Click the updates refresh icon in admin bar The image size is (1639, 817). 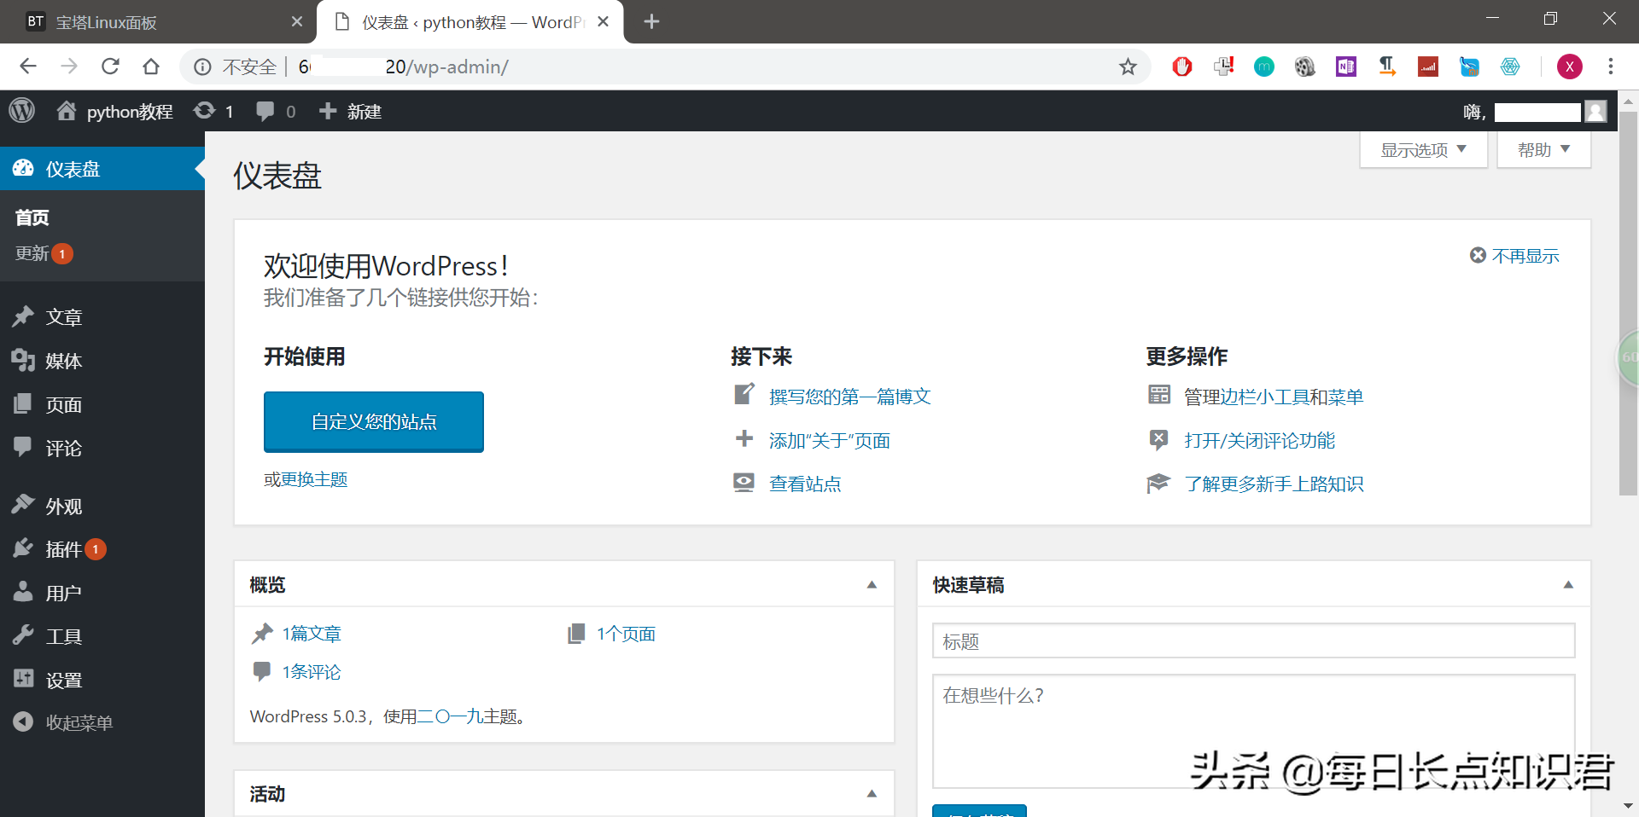coord(204,111)
